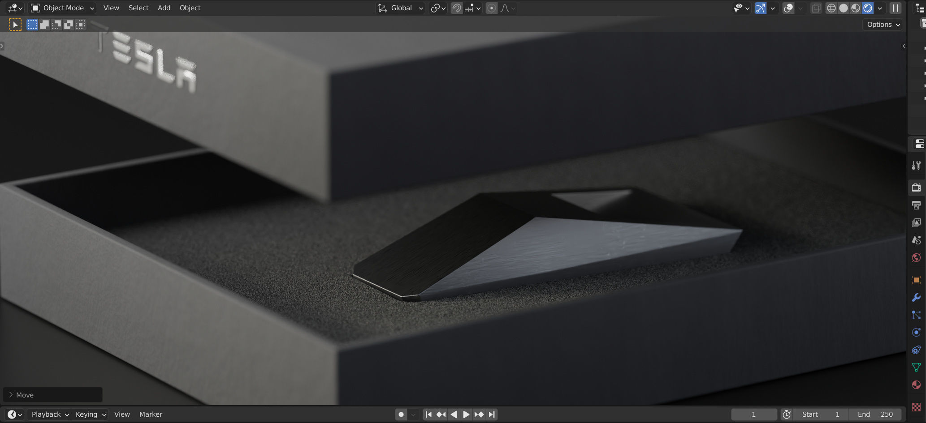The image size is (926, 423).
Task: Open the Options dropdown
Action: click(883, 25)
